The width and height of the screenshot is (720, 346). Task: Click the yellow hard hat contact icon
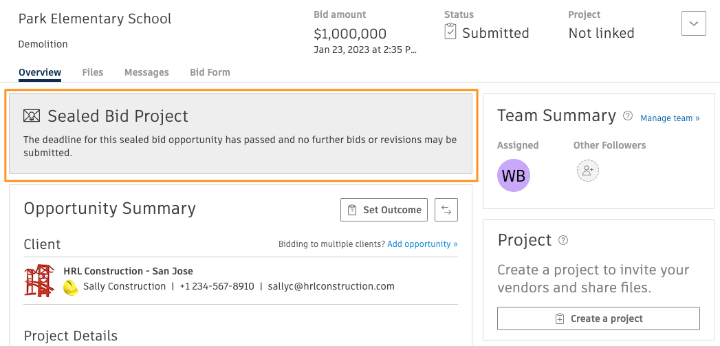[71, 287]
